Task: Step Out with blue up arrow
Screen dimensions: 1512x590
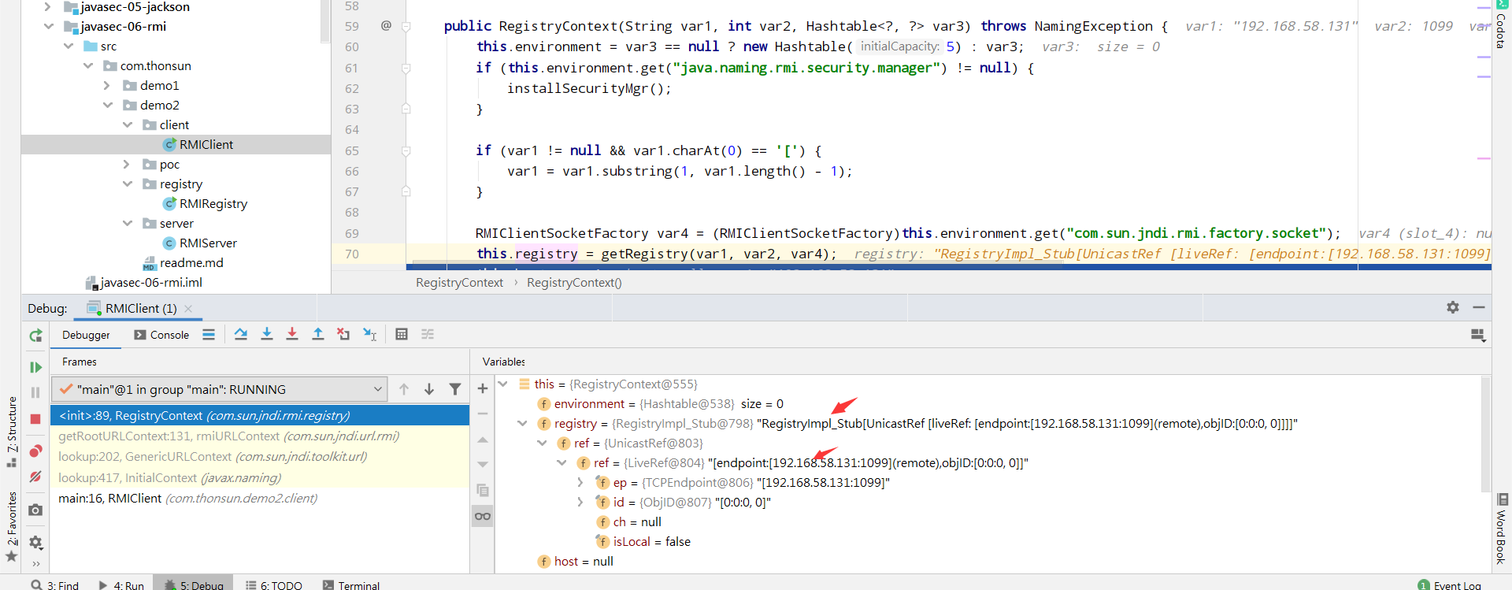Action: 318,335
